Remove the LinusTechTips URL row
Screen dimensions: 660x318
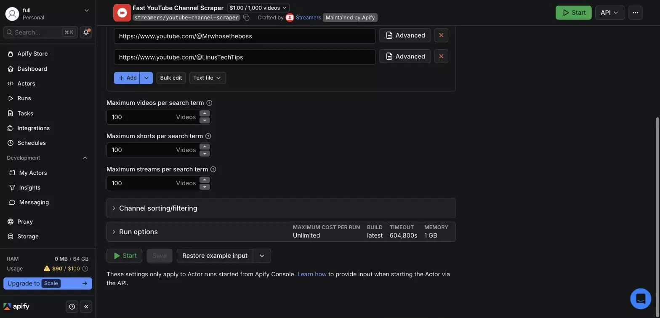click(x=441, y=56)
